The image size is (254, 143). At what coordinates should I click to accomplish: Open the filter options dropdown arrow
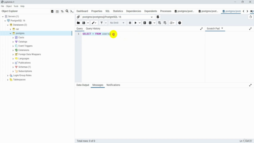106,23
